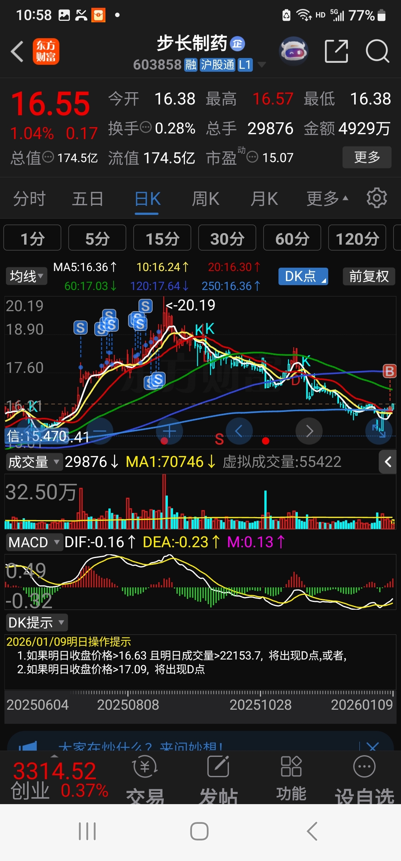Tap the back arrow at top left

[x=17, y=51]
